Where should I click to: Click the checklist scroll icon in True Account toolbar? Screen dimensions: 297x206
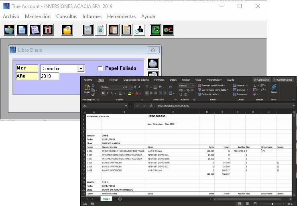35,30
